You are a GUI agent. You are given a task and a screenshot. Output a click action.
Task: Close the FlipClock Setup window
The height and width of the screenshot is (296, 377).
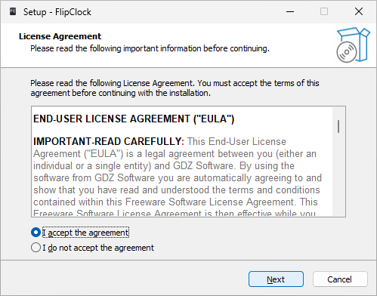click(x=359, y=11)
